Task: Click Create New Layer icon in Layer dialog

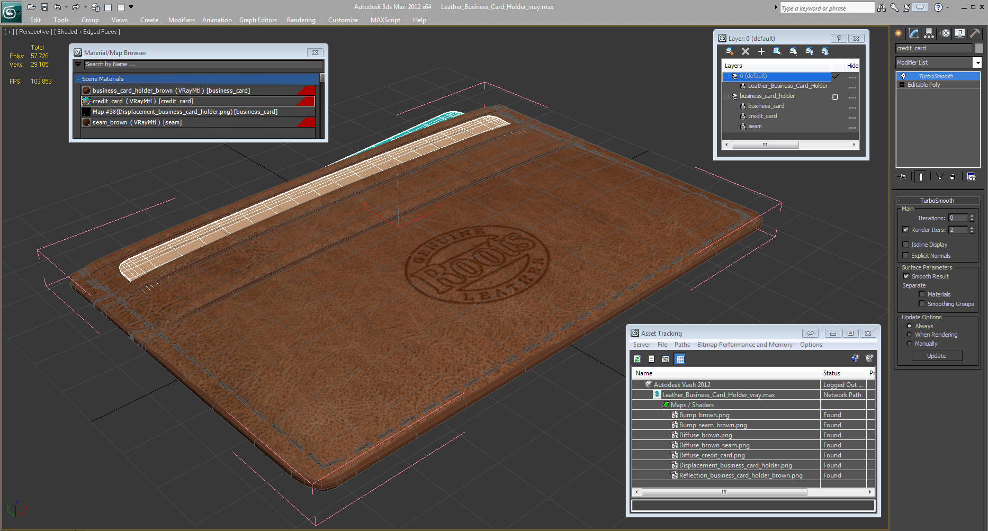Action: pyautogui.click(x=730, y=51)
